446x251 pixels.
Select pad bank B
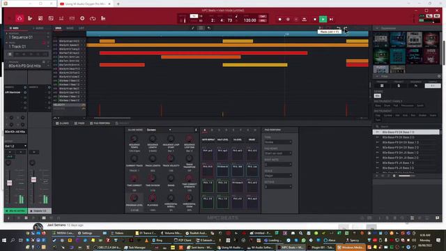(x=212, y=130)
